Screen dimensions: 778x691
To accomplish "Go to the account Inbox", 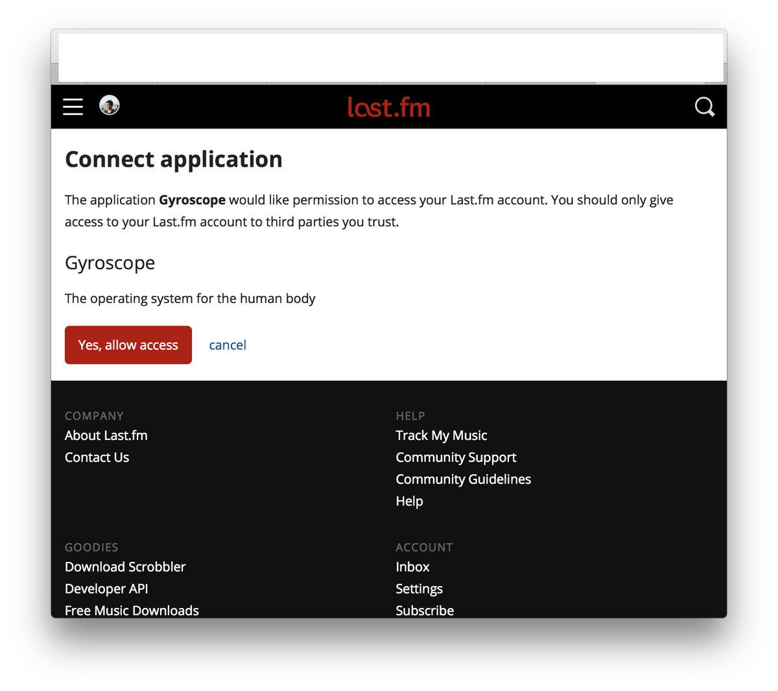I will tap(413, 567).
